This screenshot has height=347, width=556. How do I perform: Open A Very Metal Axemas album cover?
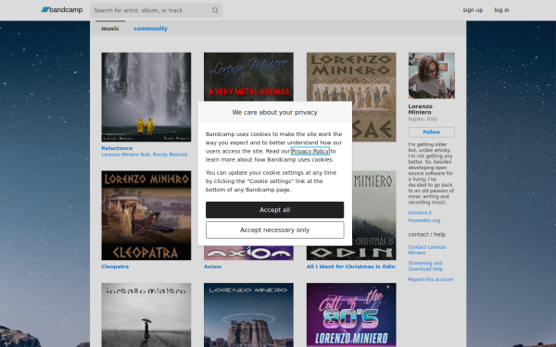tap(248, 77)
